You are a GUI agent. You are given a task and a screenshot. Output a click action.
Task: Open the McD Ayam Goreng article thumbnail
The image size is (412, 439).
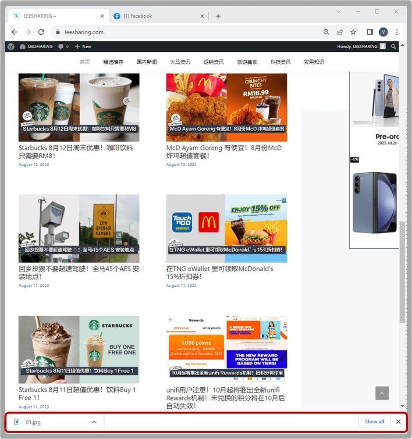pos(227,107)
